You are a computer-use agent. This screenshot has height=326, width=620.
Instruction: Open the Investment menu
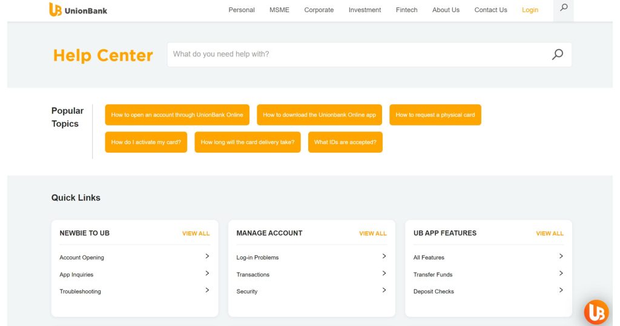364,10
